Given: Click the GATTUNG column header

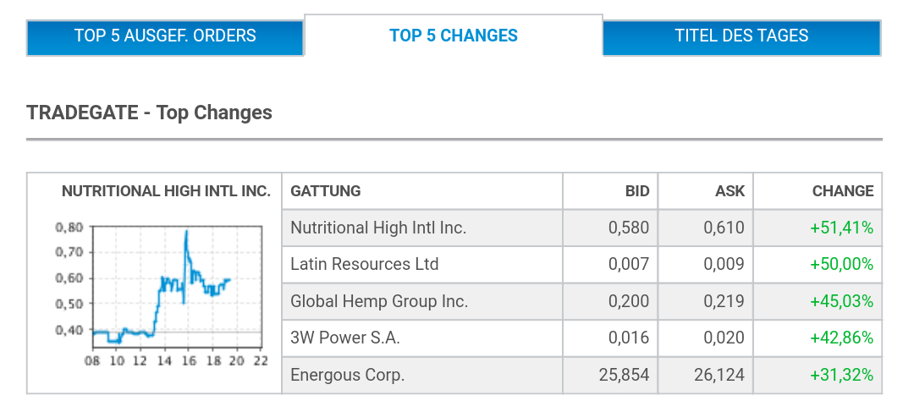Looking at the screenshot, I should 326,191.
